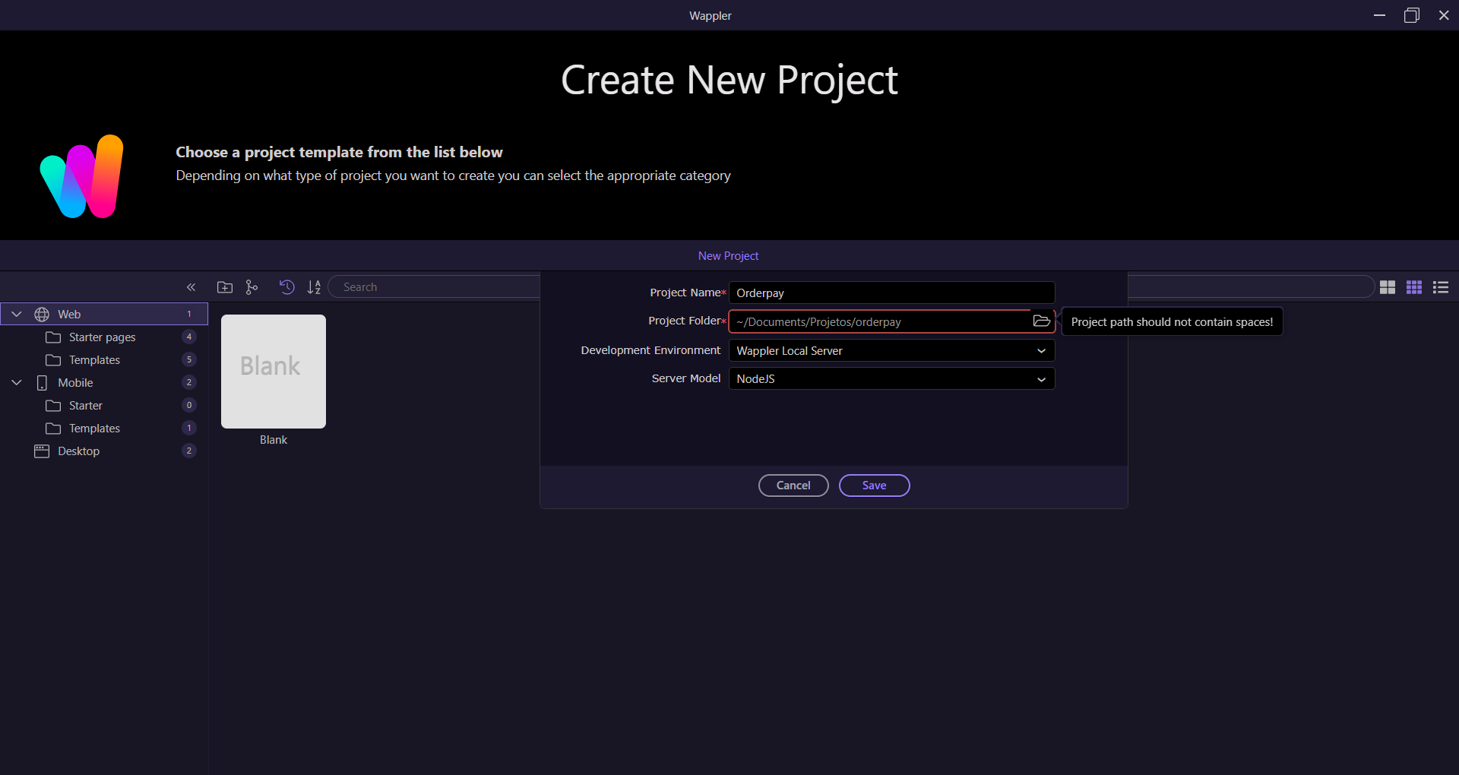Open the Development Environment dropdown
Screen dimensions: 1459x775
click(x=891, y=351)
